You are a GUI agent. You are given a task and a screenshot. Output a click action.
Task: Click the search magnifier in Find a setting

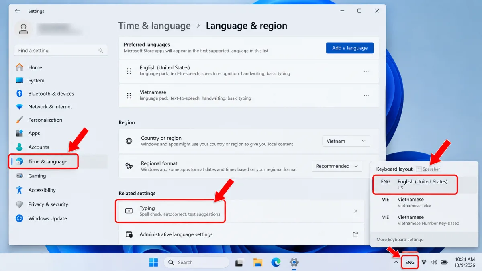tap(101, 51)
